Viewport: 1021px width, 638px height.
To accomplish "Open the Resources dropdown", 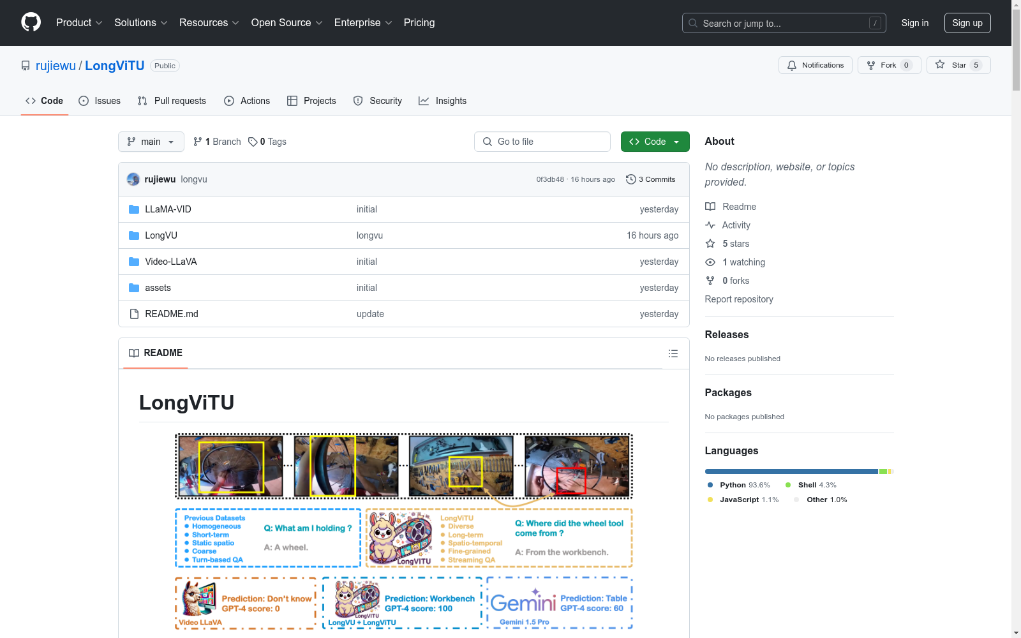I will coord(209,22).
